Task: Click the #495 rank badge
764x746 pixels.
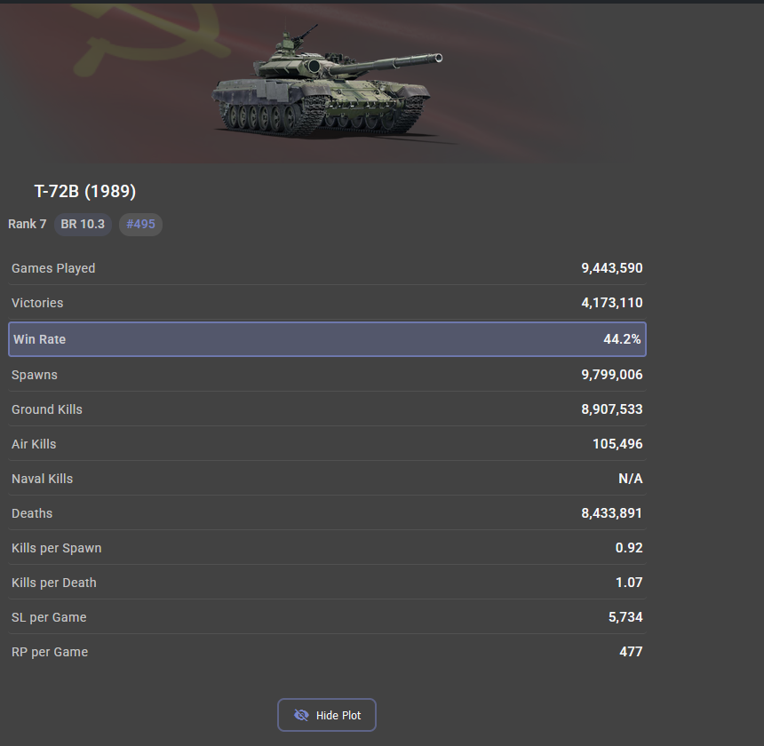Action: point(140,224)
